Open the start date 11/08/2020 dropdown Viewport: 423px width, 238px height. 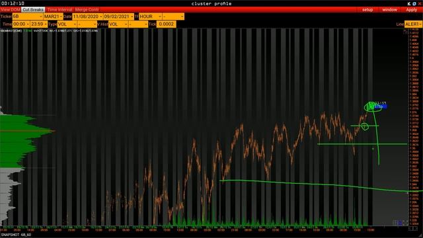[87, 17]
